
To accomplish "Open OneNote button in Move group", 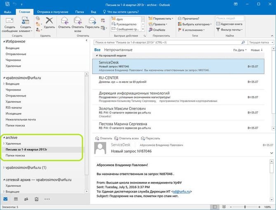I will 157,30.
